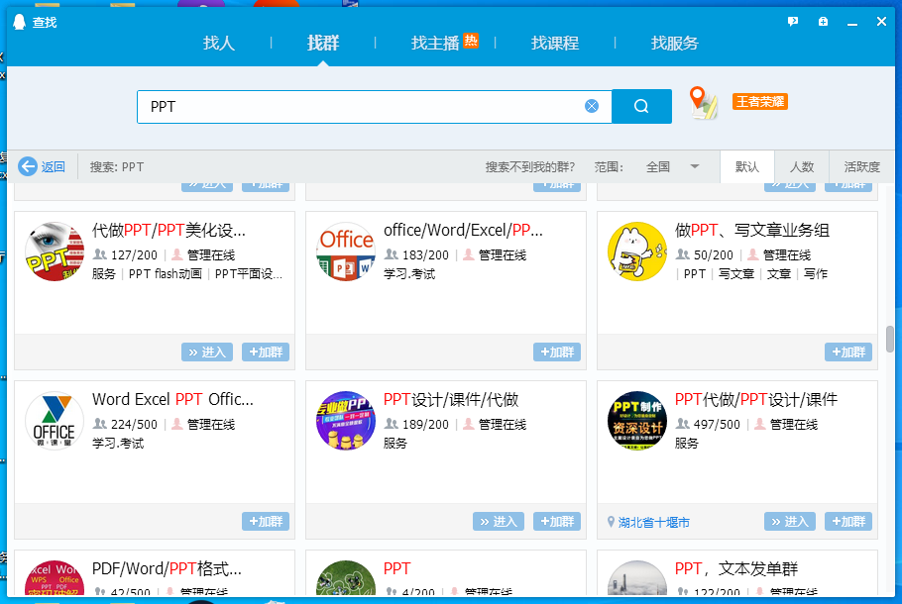The width and height of the screenshot is (902, 604).
Task: Open yellow cartoon avatar of 做PPT、写文章业务组
Action: [x=637, y=252]
